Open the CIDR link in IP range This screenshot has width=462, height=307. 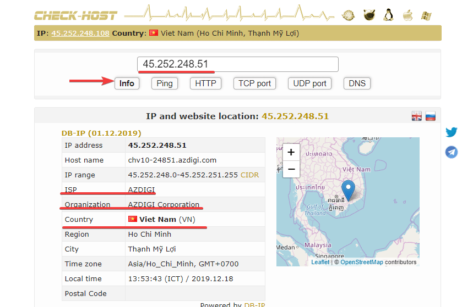[x=249, y=175]
